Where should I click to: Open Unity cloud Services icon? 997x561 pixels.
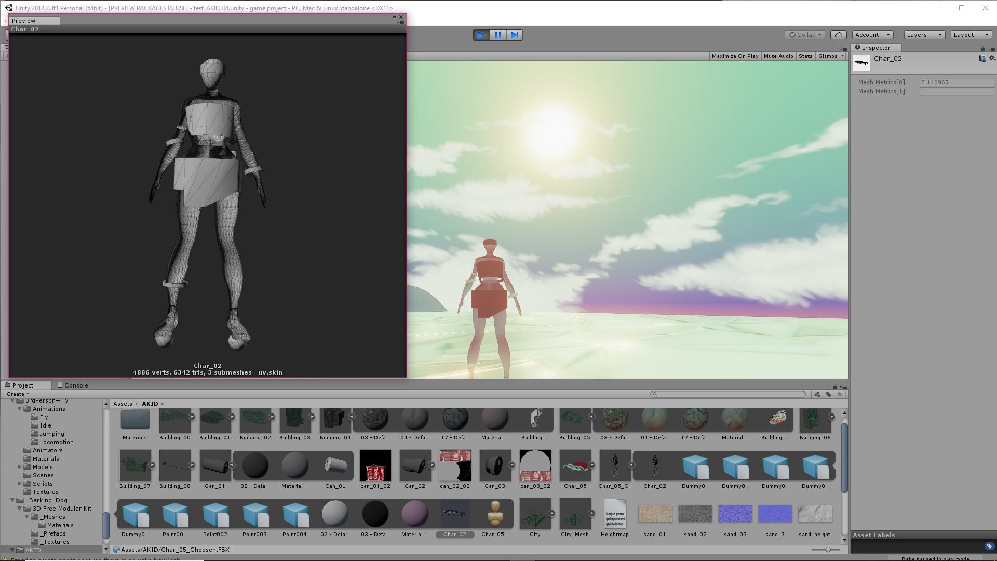pyautogui.click(x=838, y=35)
